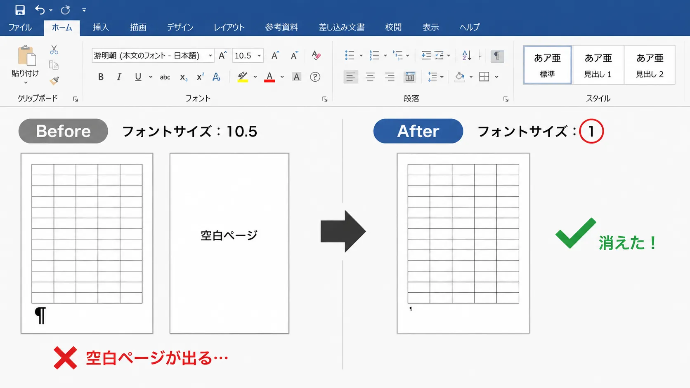Click the grow font size icon
The image size is (690, 388).
(x=275, y=55)
